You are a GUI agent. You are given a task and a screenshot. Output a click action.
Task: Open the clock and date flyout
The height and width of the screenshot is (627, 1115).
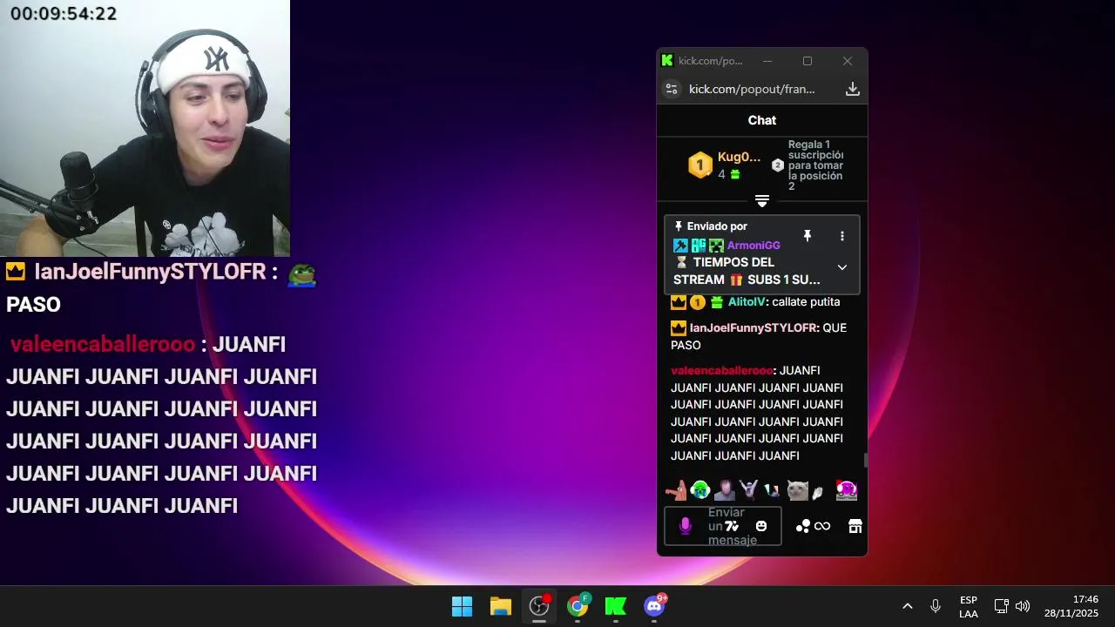click(x=1071, y=607)
